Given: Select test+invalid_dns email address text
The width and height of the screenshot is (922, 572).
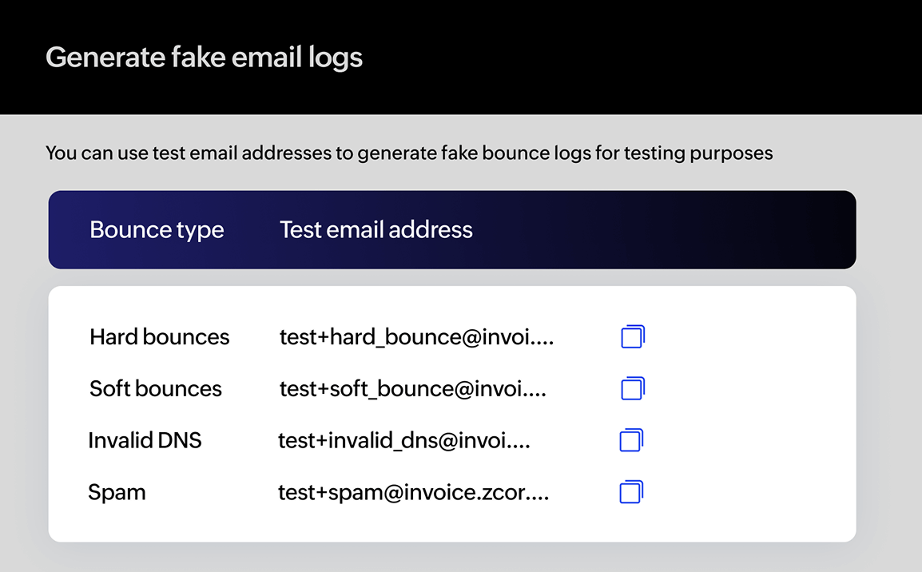Looking at the screenshot, I should [403, 440].
